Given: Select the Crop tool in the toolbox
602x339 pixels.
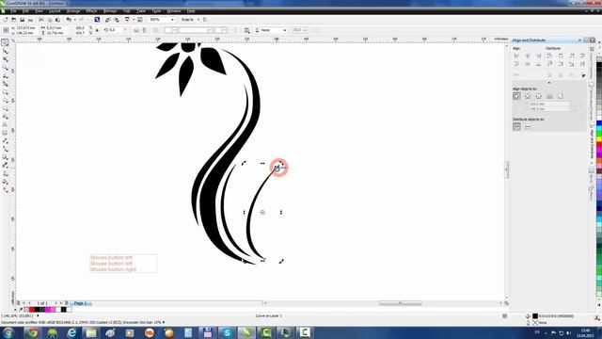Looking at the screenshot, I should 5,59.
